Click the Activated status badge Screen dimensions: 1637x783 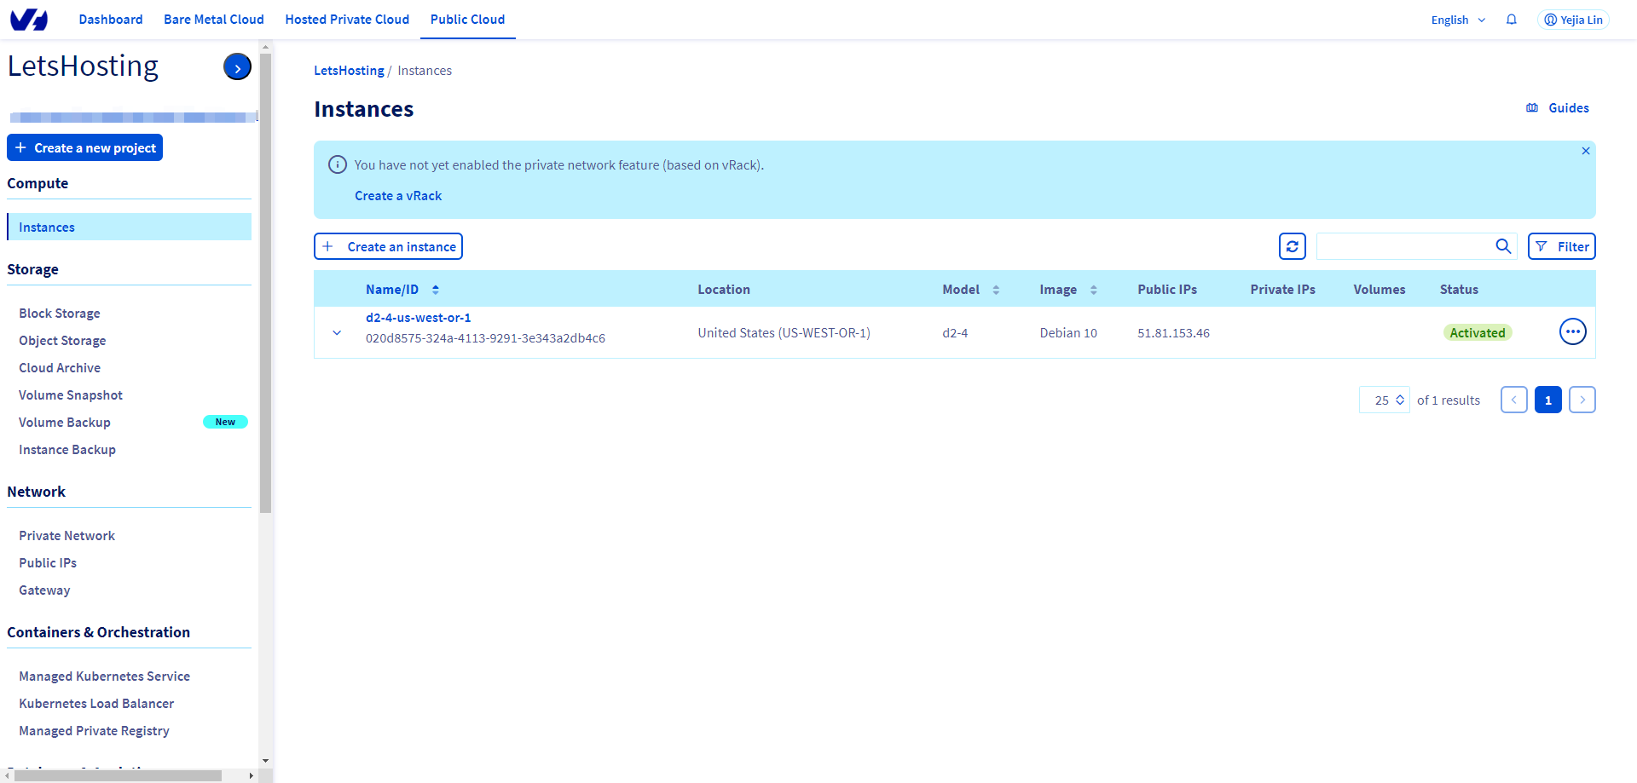click(1478, 332)
